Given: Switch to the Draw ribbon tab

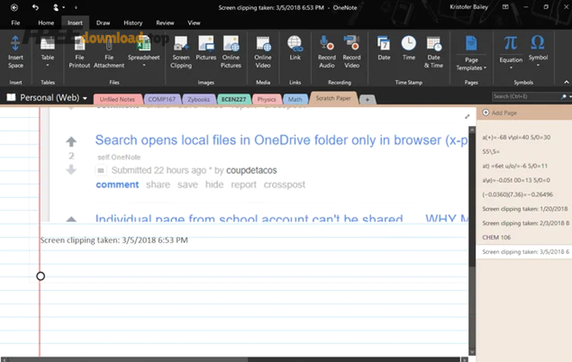Looking at the screenshot, I should 103,23.
